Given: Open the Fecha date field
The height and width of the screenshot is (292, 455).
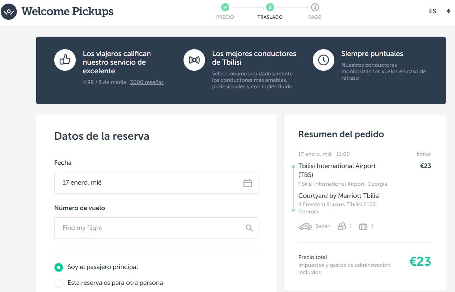Looking at the screenshot, I should [x=157, y=183].
